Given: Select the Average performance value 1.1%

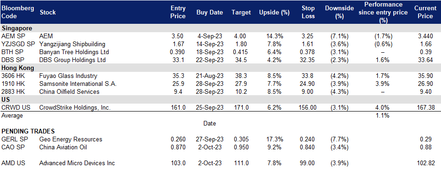Looking at the screenshot, I should 383,115.
